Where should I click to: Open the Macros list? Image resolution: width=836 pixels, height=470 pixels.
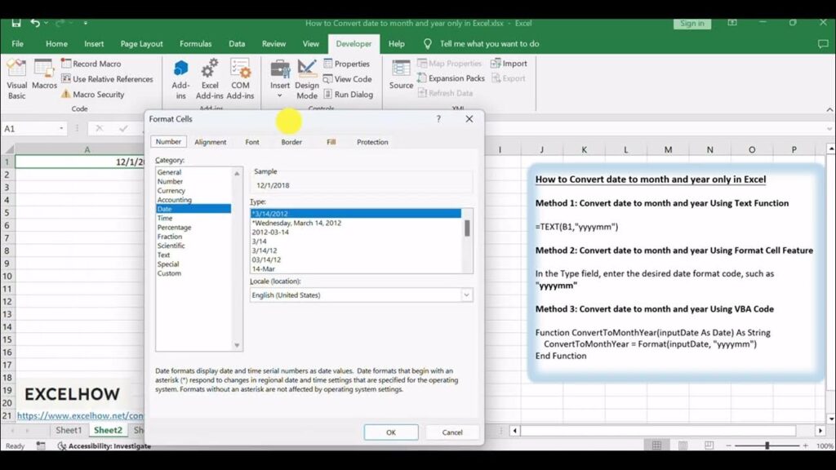coord(44,74)
